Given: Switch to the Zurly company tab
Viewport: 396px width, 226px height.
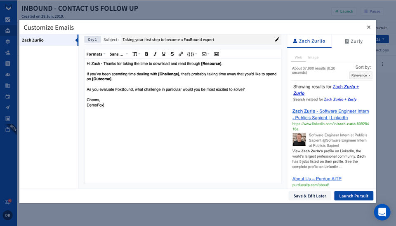Looking at the screenshot, I should (x=354, y=41).
